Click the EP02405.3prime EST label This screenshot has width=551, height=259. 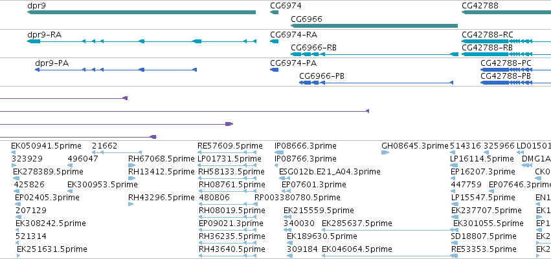tap(47, 197)
